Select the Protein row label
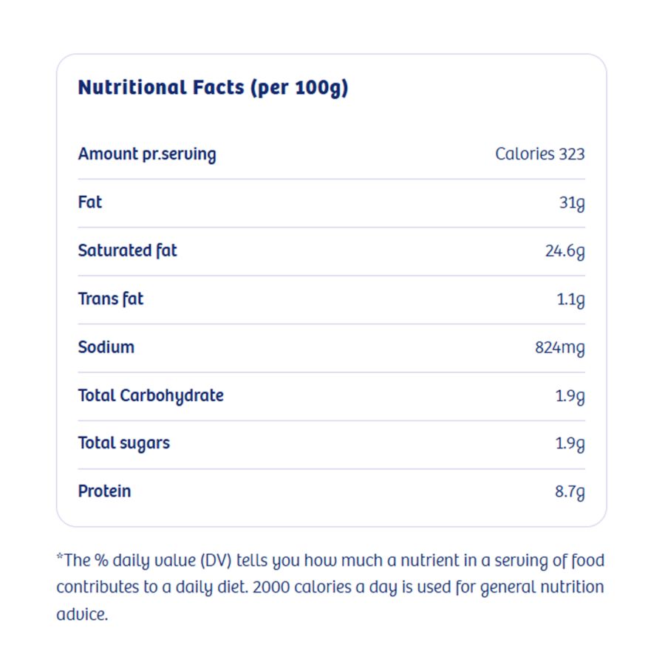665x665 pixels. point(104,491)
